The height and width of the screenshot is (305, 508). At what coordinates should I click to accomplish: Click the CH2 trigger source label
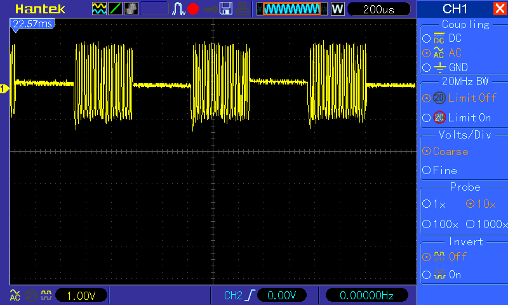pyautogui.click(x=233, y=295)
